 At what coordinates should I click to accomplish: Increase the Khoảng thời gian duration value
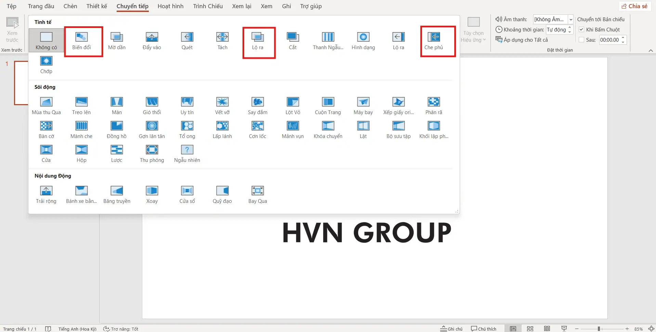(x=570, y=28)
